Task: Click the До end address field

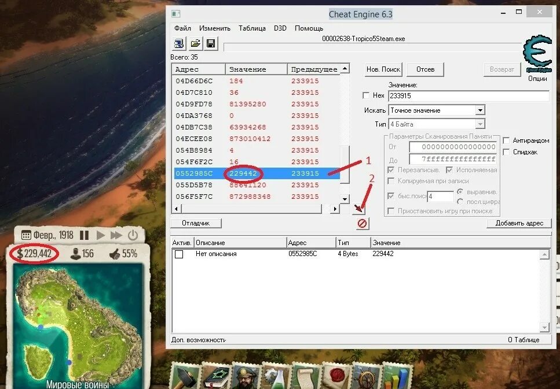Action: tap(453, 159)
